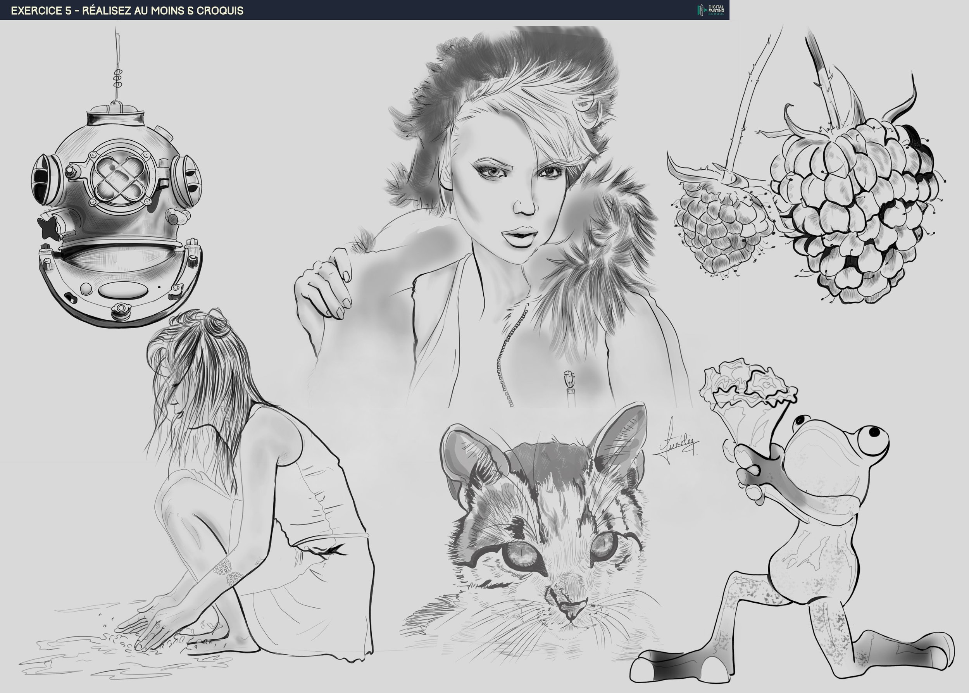Click the "Exercice 5" header title text
Image resolution: width=969 pixels, height=693 pixels.
click(127, 11)
